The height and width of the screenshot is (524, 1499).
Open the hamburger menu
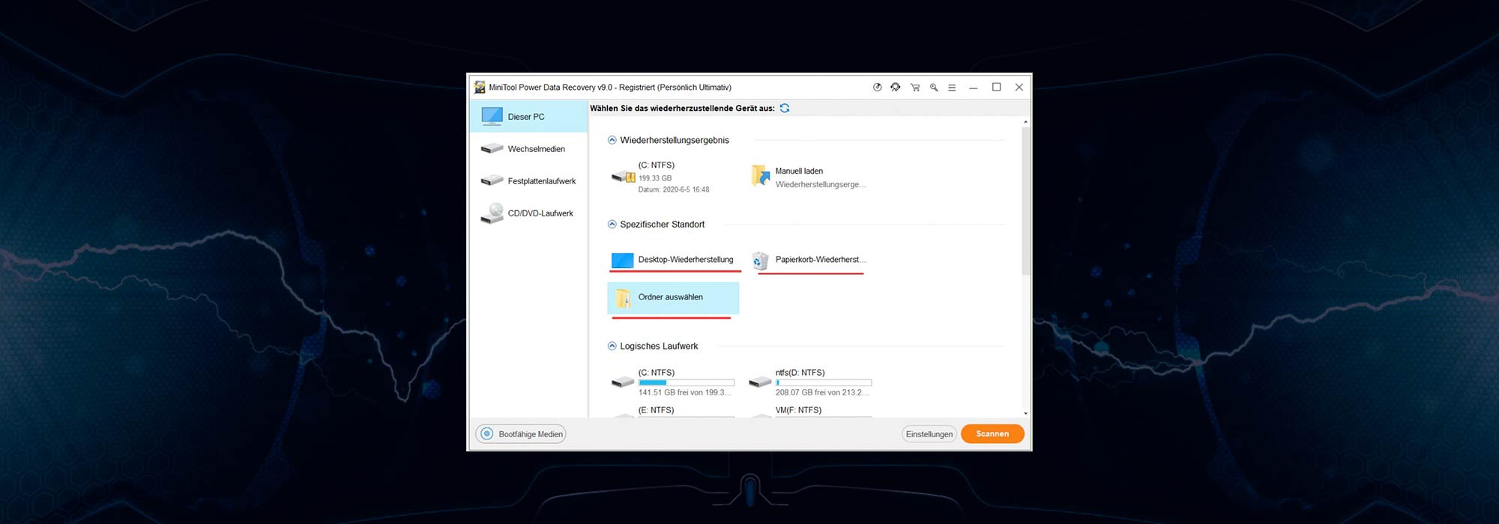tap(952, 88)
